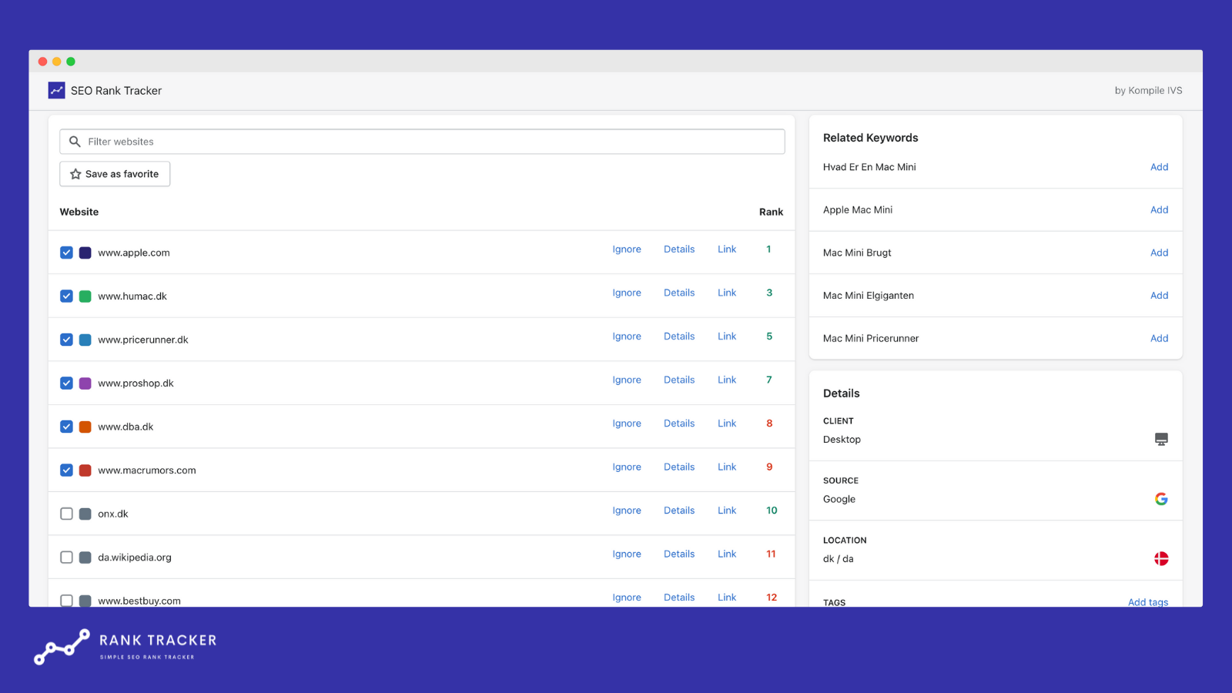1232x693 pixels.
Task: Click the by Kompile IVS text
Action: [1148, 91]
